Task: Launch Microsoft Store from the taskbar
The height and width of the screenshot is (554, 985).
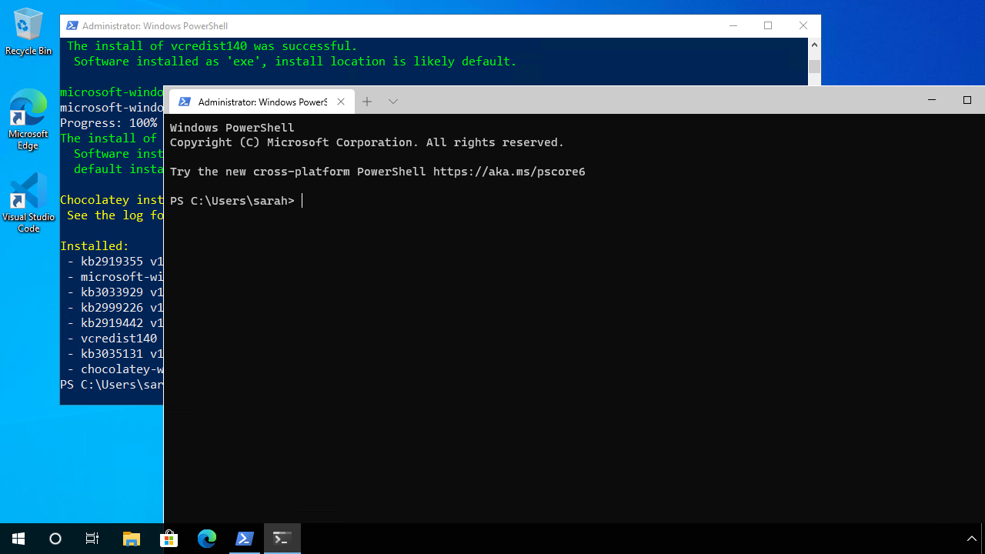Action: pyautogui.click(x=169, y=538)
